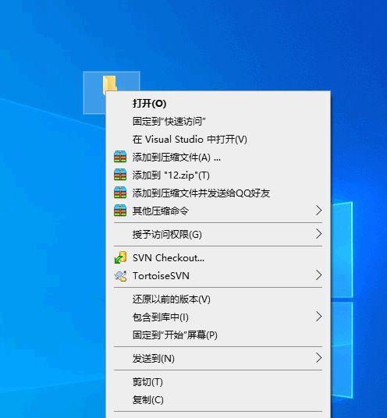Open the TortoiseSVN menu entry
This screenshot has height=418, width=387.
(x=218, y=275)
